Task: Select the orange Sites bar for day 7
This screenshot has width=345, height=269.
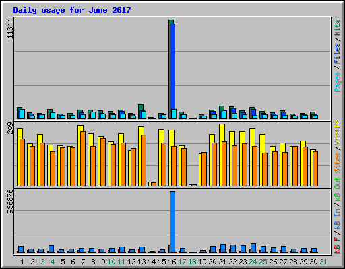Action: pyautogui.click(x=83, y=159)
